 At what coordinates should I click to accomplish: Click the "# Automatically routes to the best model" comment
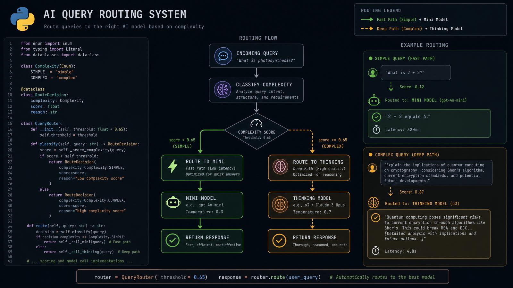(x=382, y=277)
